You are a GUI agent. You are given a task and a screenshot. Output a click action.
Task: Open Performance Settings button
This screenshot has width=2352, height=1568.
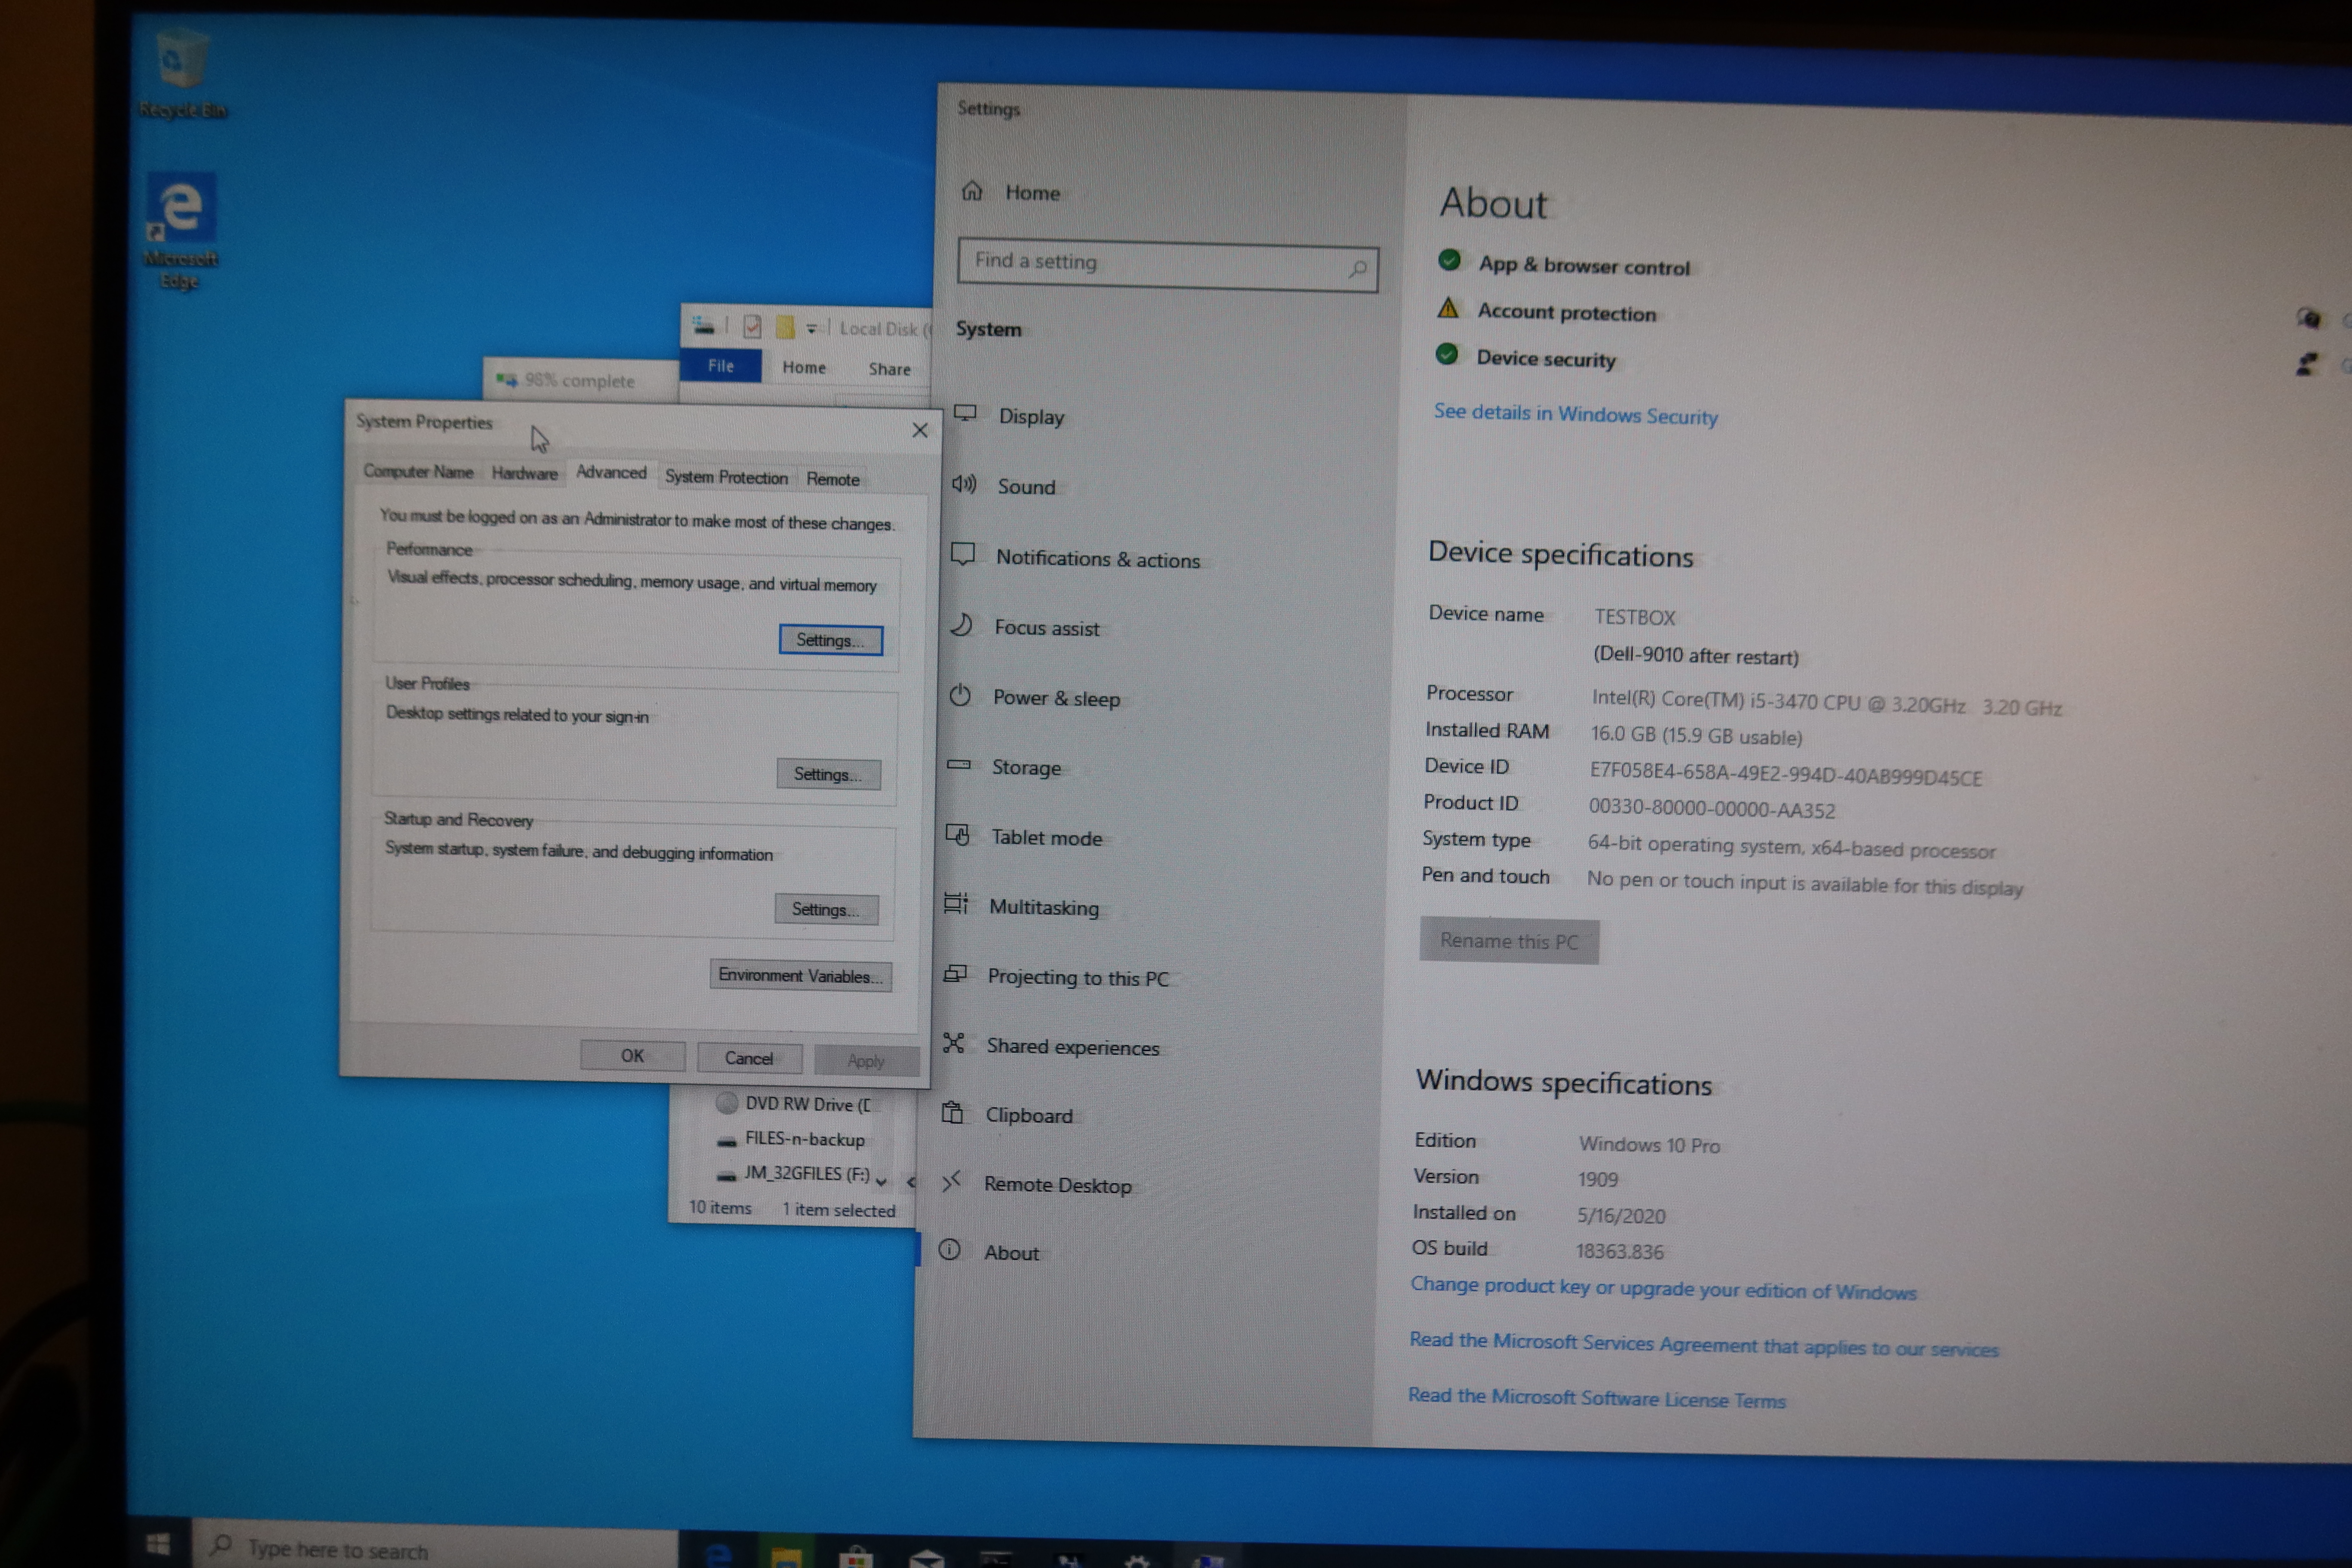[830, 640]
